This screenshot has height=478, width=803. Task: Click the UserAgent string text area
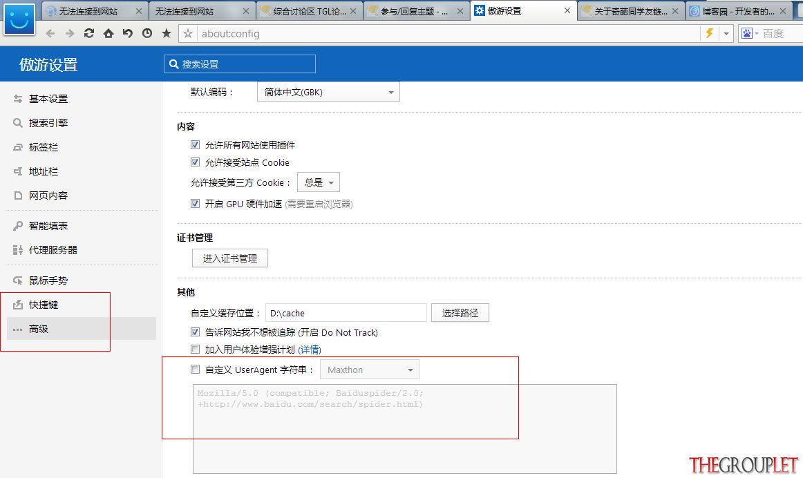point(404,429)
